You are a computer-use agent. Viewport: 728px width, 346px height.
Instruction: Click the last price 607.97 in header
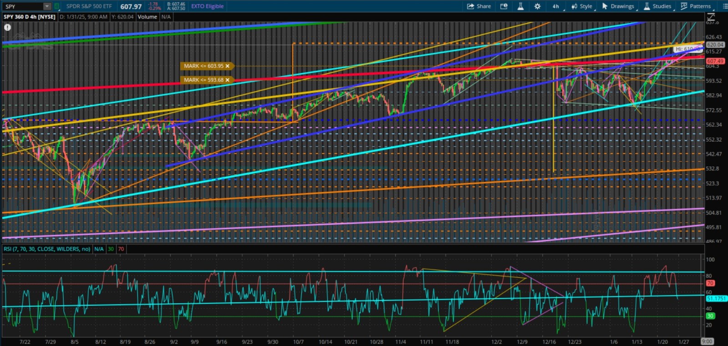point(131,6)
